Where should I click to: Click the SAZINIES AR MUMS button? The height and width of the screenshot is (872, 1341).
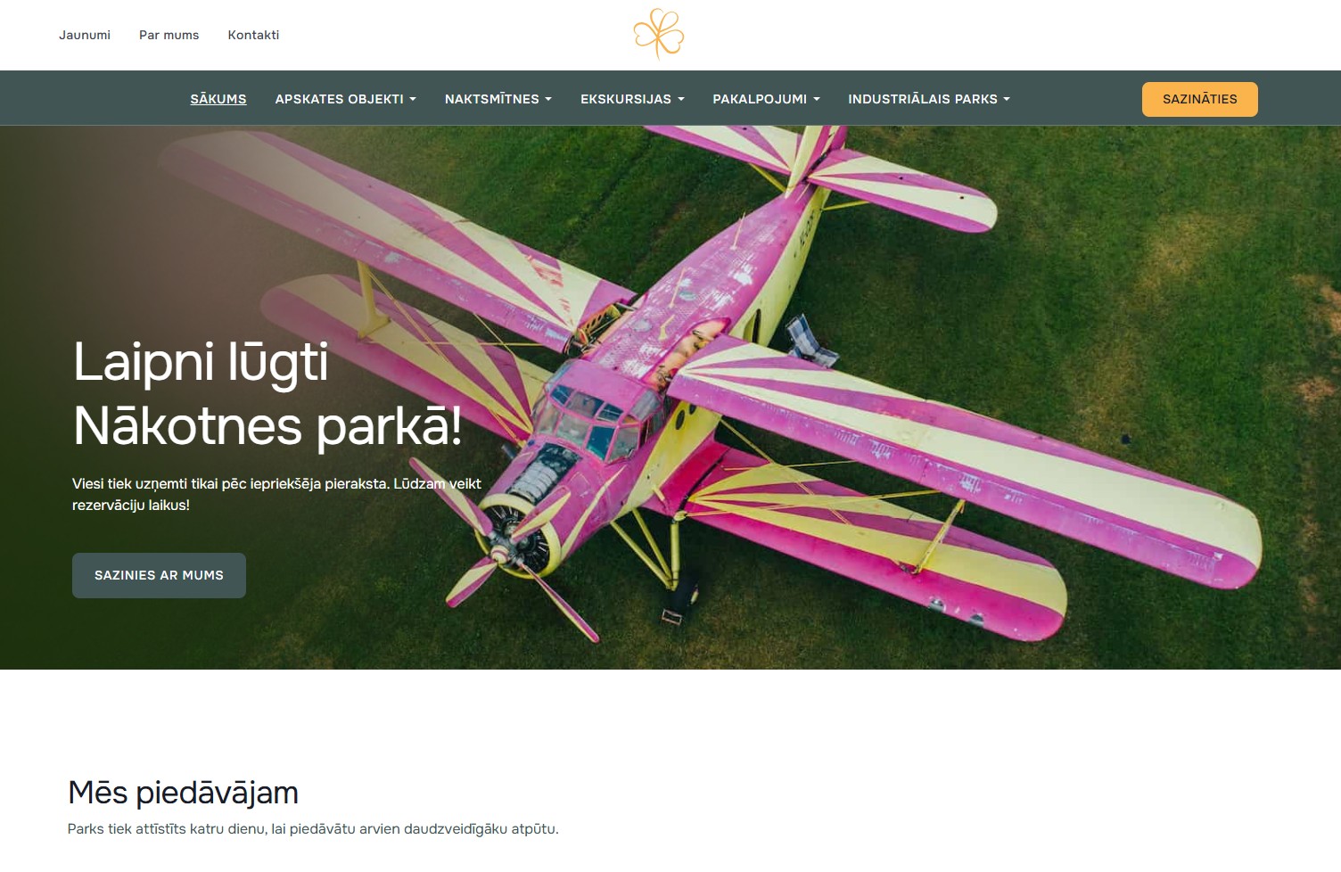pos(159,575)
